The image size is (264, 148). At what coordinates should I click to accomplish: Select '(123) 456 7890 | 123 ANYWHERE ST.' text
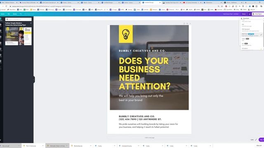point(140,119)
